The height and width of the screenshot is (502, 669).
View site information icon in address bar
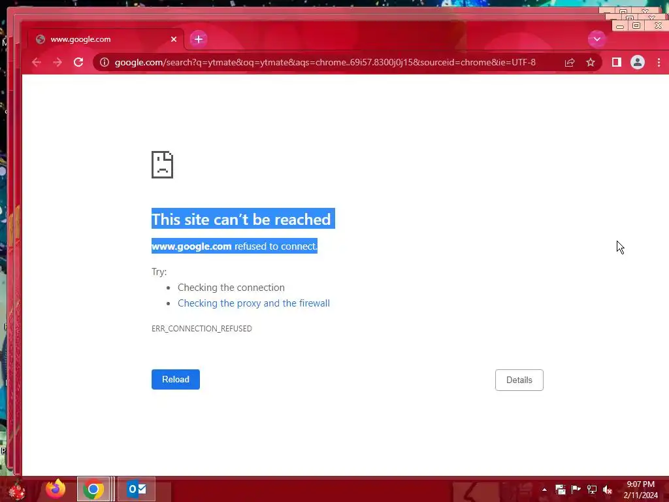(x=104, y=62)
